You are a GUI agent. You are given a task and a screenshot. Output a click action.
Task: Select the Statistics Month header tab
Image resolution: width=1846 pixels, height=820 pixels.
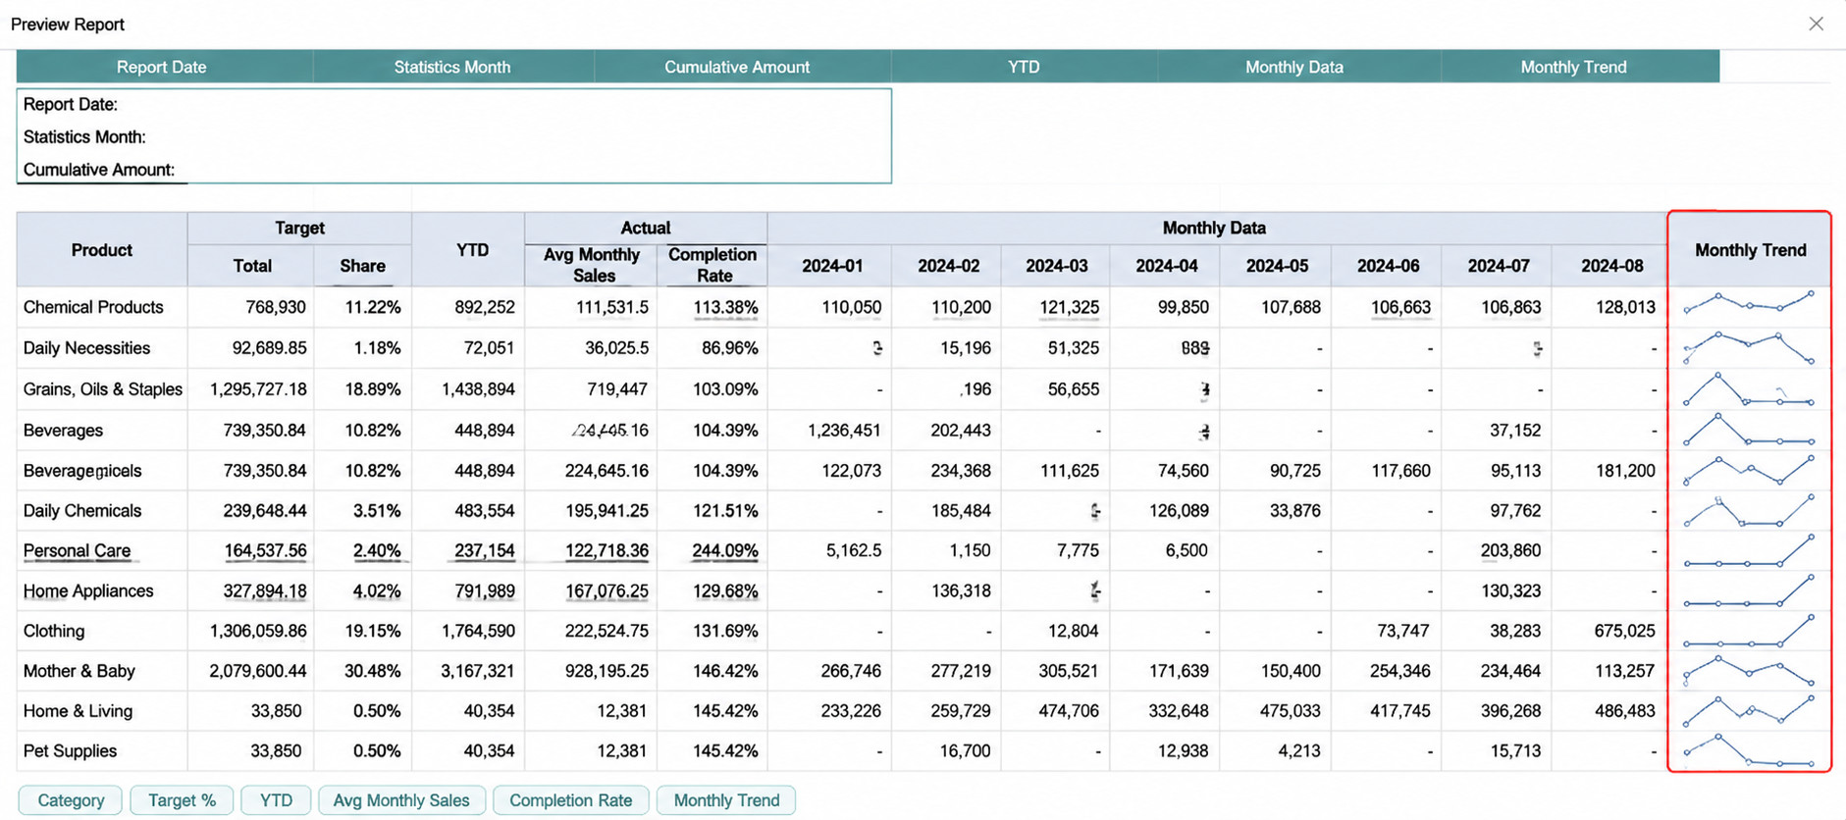(452, 67)
